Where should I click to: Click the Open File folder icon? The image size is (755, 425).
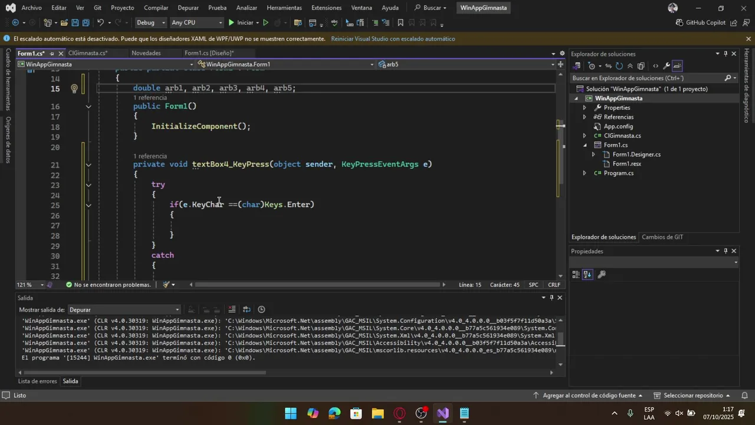point(64,22)
